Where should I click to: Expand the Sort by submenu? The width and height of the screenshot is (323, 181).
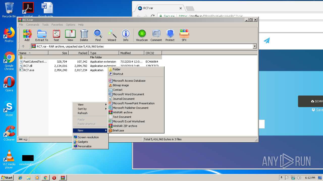point(90,109)
